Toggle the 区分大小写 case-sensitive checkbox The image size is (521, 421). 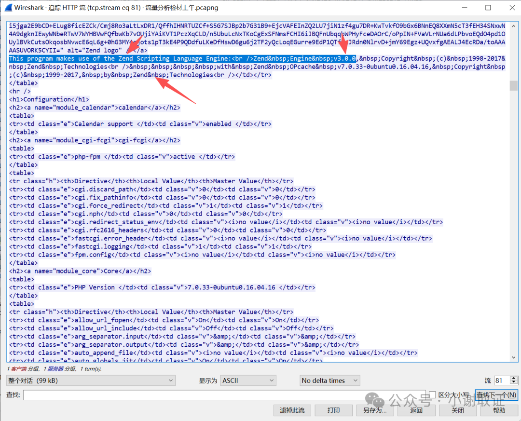pyautogui.click(x=432, y=395)
